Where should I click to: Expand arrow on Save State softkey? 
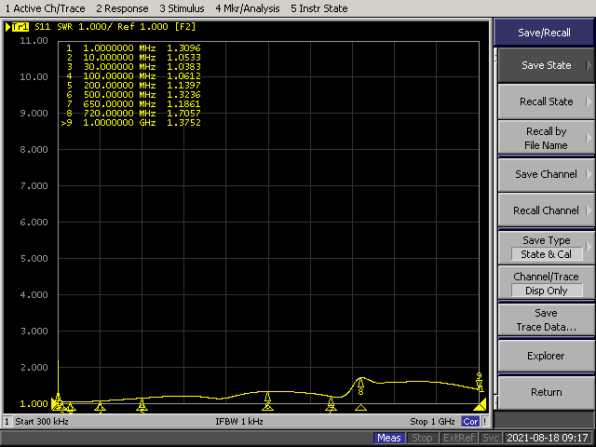pyautogui.click(x=589, y=65)
